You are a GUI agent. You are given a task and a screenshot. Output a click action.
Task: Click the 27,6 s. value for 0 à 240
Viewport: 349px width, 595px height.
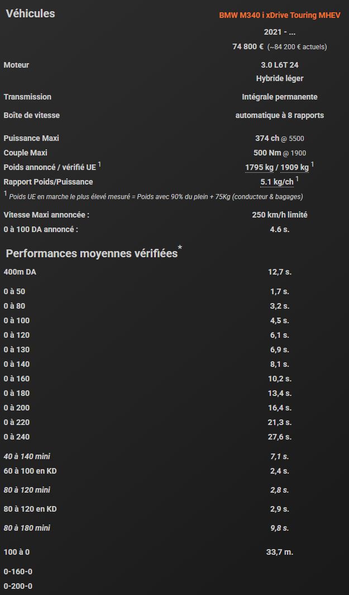(279, 437)
